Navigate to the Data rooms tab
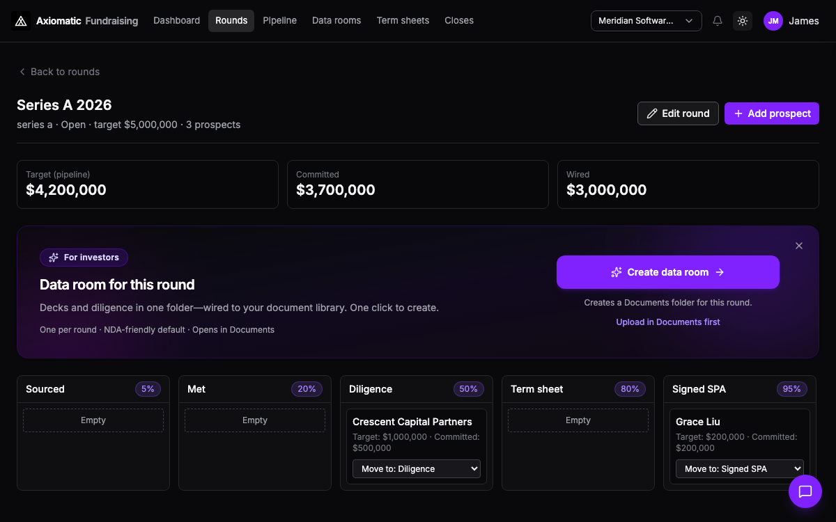The height and width of the screenshot is (522, 836). (x=336, y=21)
